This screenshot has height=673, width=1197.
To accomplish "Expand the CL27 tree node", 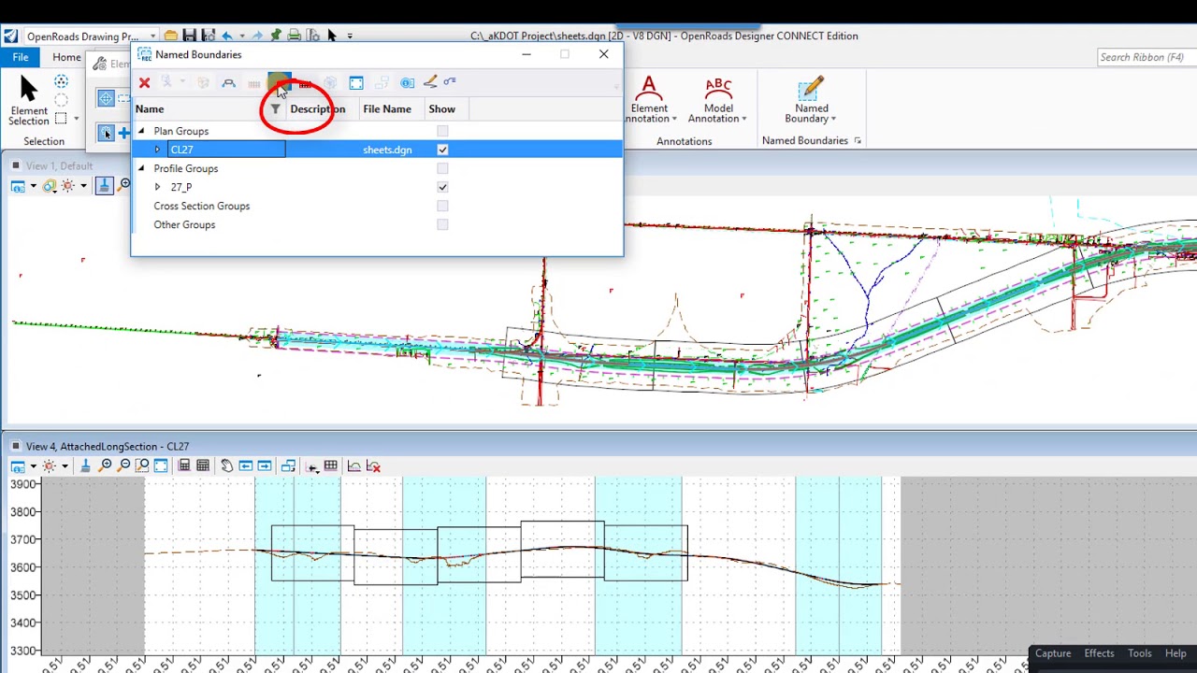I will pyautogui.click(x=157, y=150).
